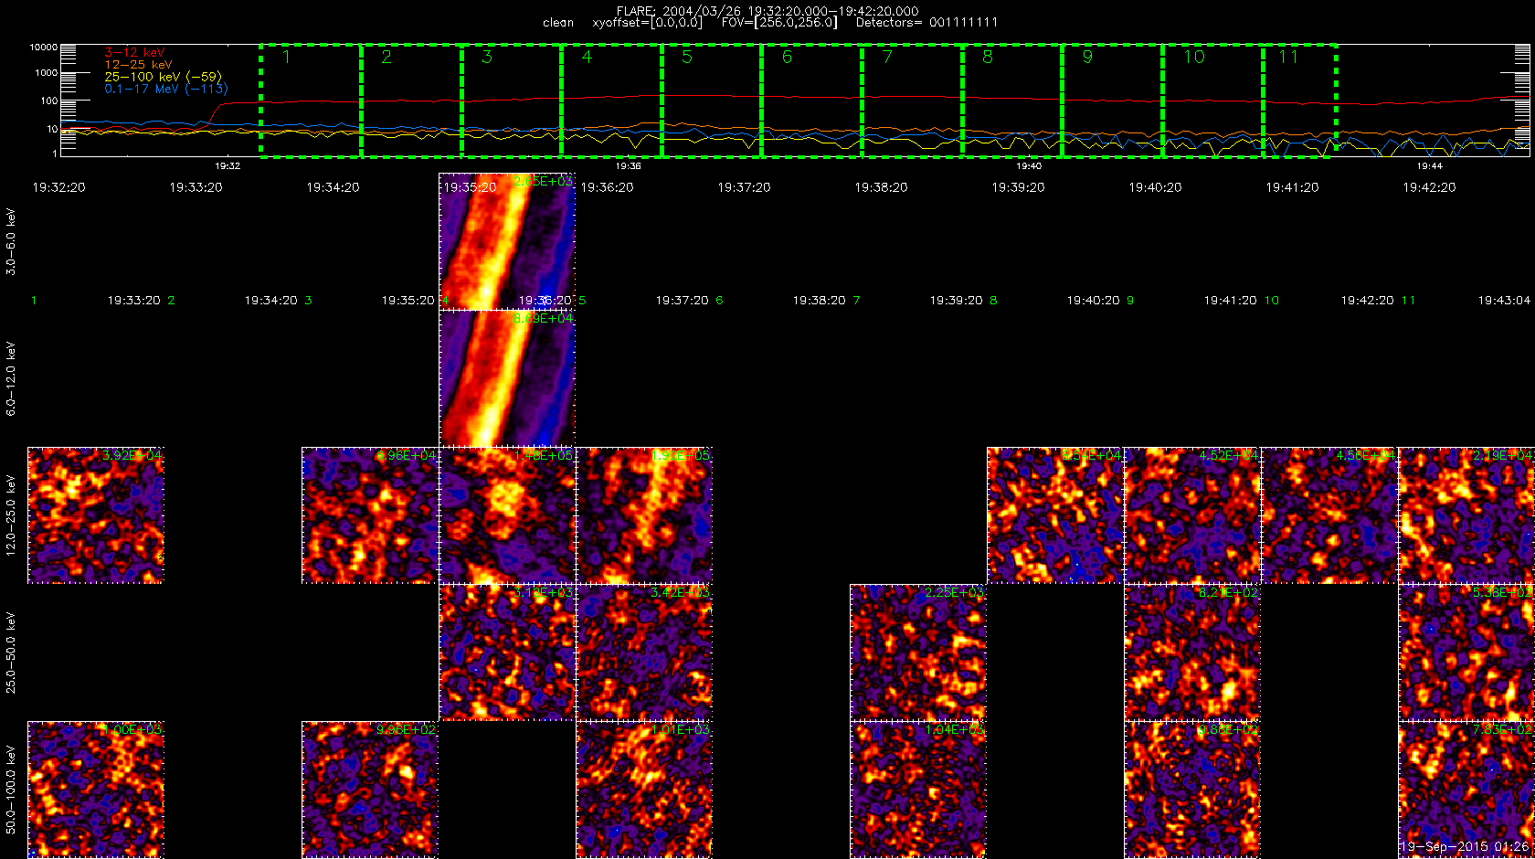View the 50.0-100.0 keV image for interval 7

(x=918, y=790)
